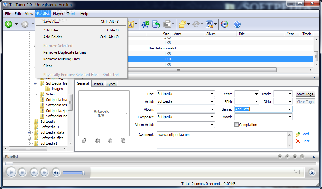Collapse the tag editor panel double chevron
This screenshot has width=322, height=189.
[314, 77]
